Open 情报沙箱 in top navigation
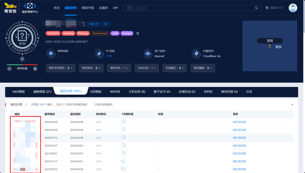The width and height of the screenshot is (305, 173). 88,8
